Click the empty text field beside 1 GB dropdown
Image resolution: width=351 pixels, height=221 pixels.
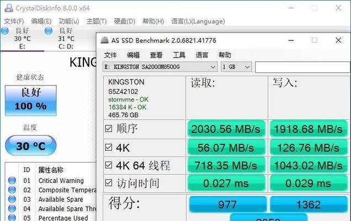[x=302, y=67]
